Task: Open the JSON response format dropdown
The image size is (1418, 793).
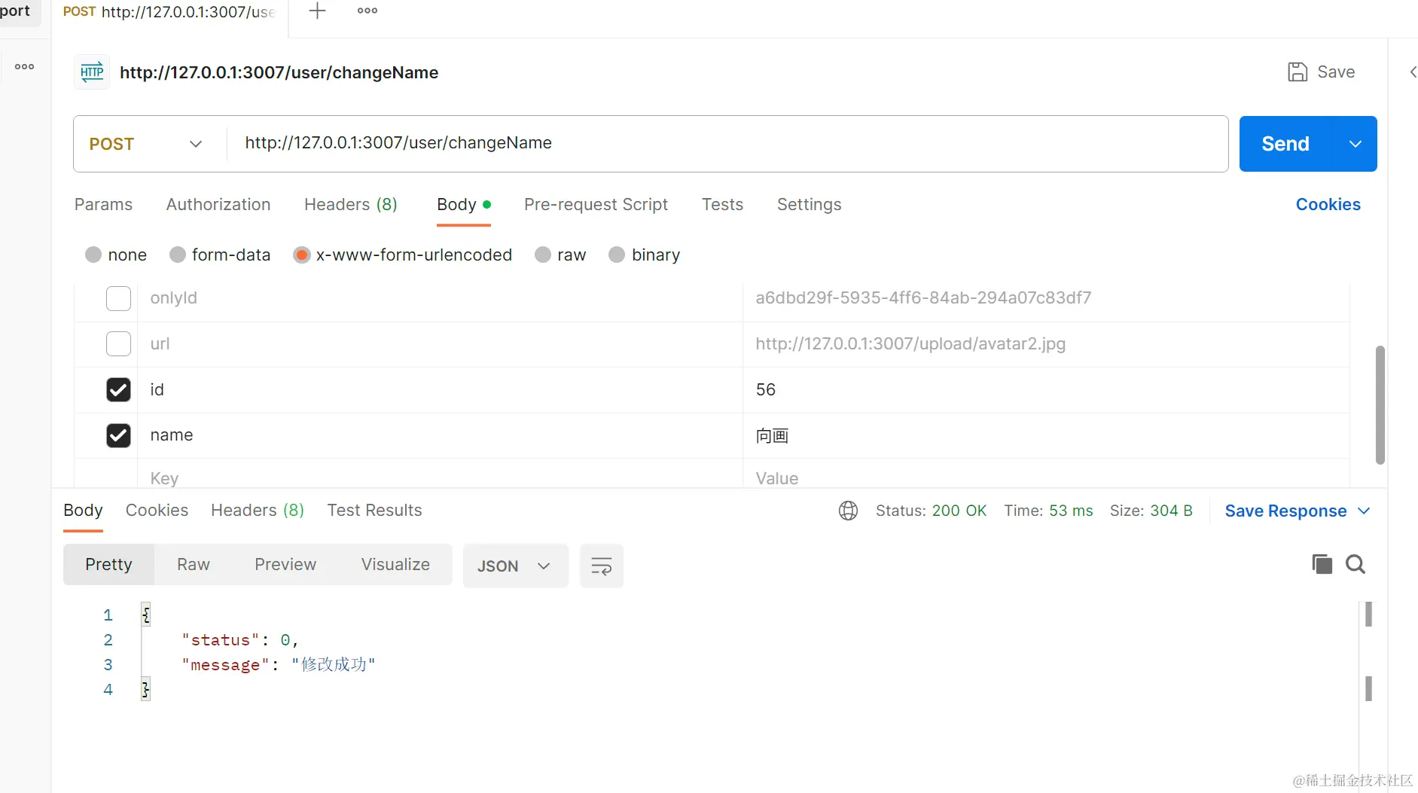Action: point(515,566)
